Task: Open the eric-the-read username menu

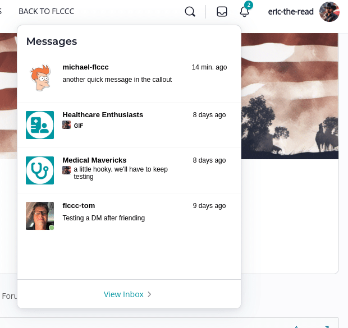Action: point(291,11)
